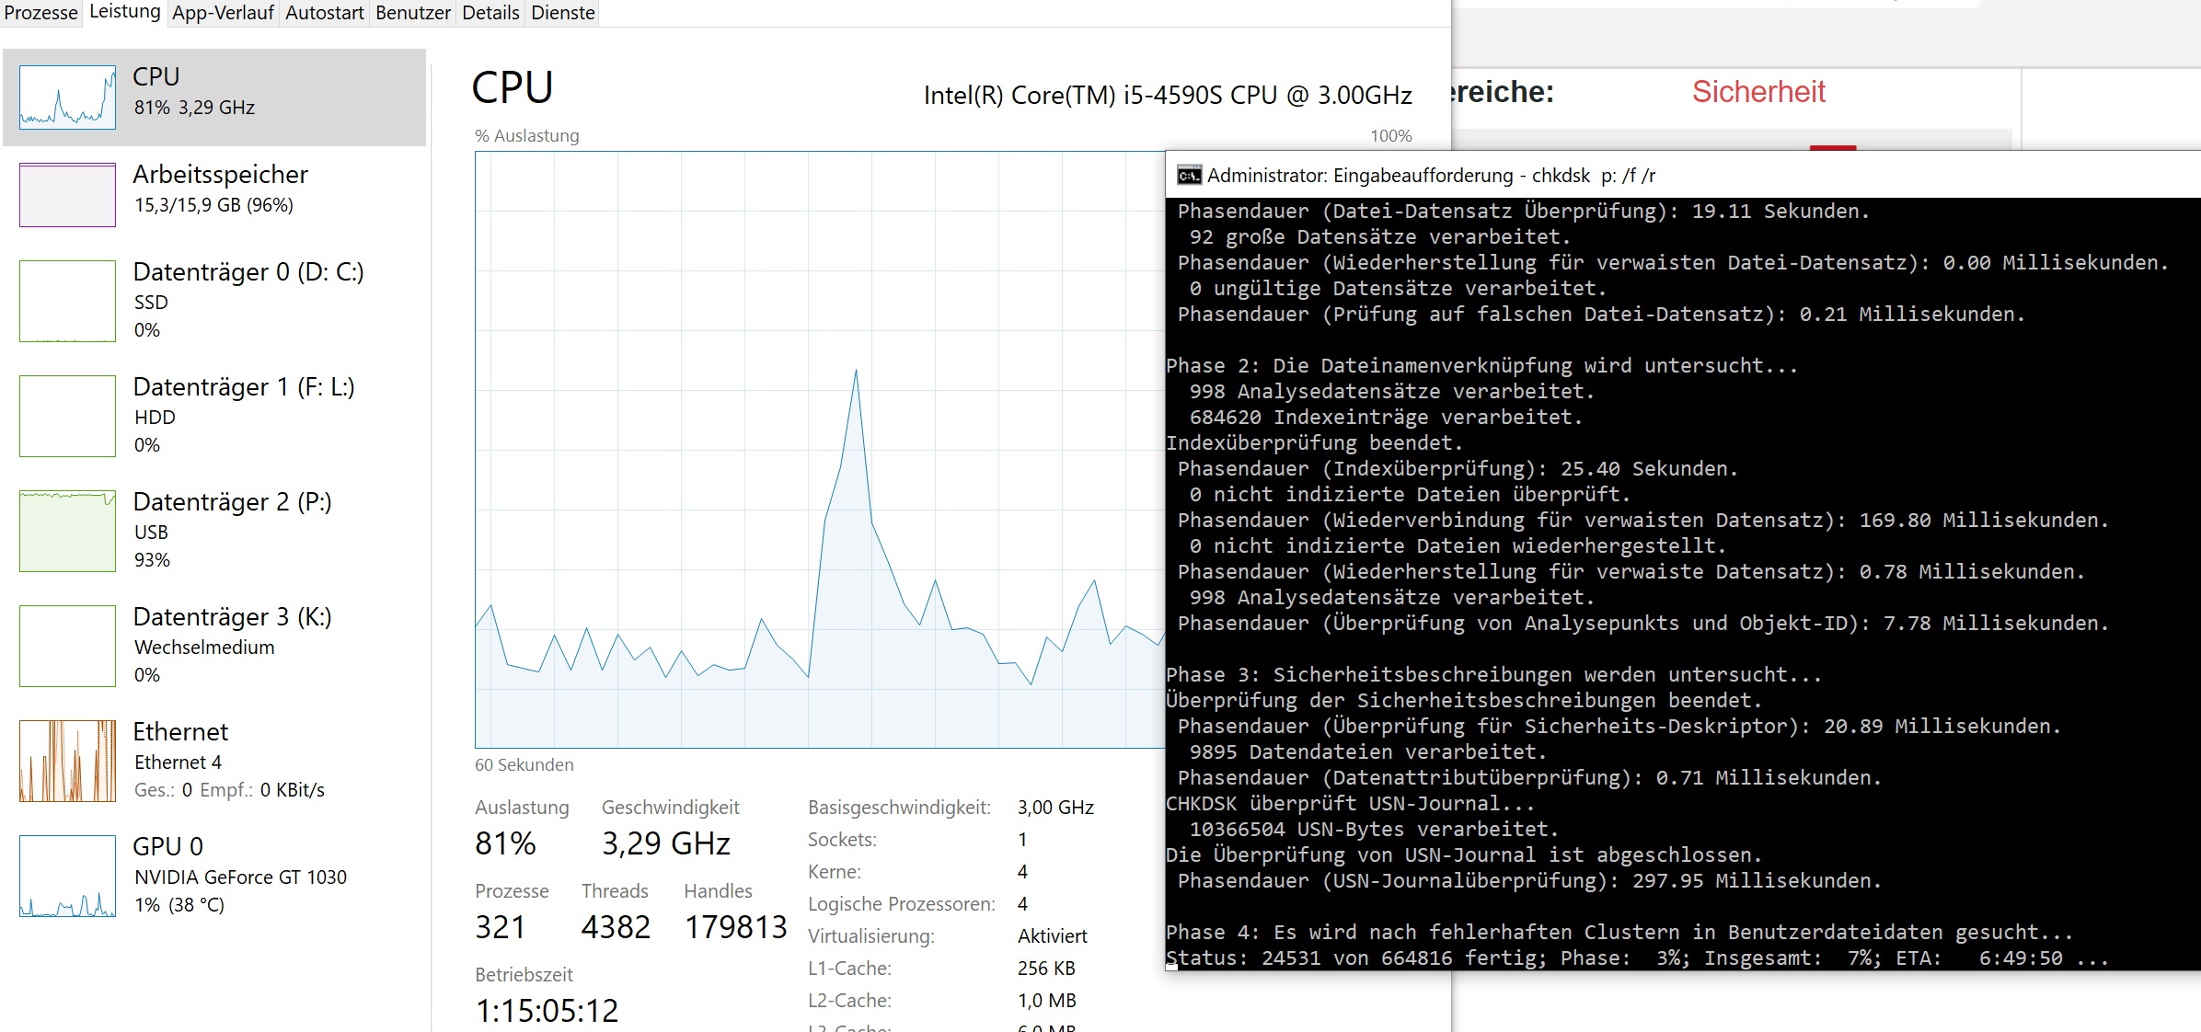Image resolution: width=2201 pixels, height=1032 pixels.
Task: Select the Leistung tab
Action: (x=124, y=12)
